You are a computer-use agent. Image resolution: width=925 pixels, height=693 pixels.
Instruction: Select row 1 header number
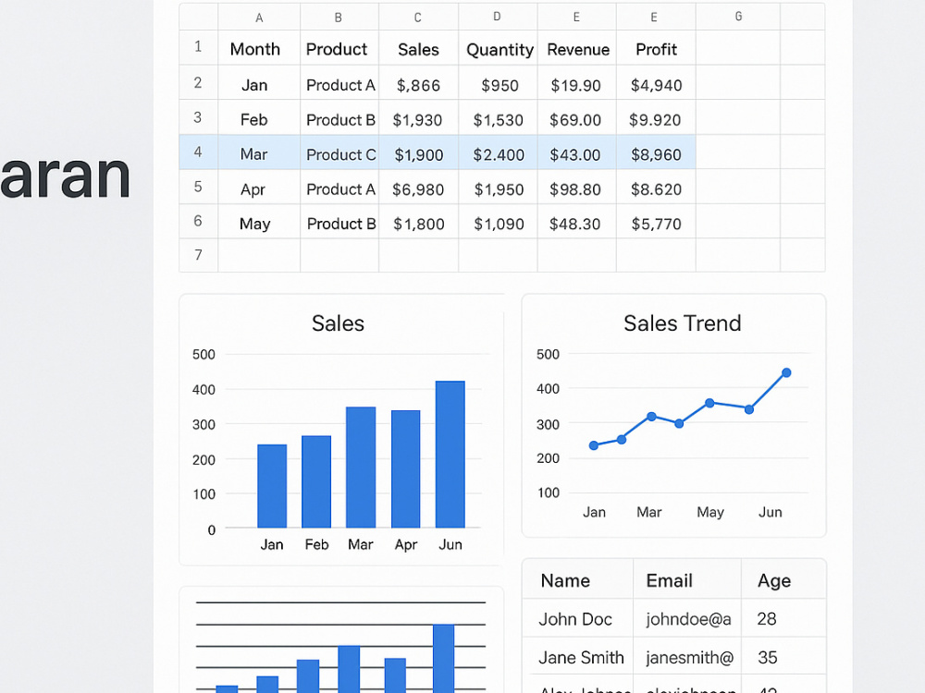198,47
